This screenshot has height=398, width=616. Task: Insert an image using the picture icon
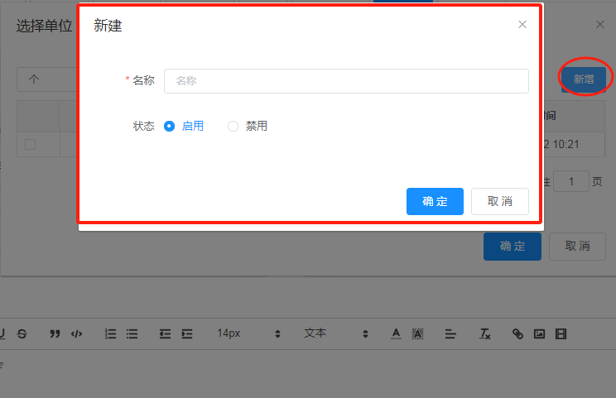(539, 333)
